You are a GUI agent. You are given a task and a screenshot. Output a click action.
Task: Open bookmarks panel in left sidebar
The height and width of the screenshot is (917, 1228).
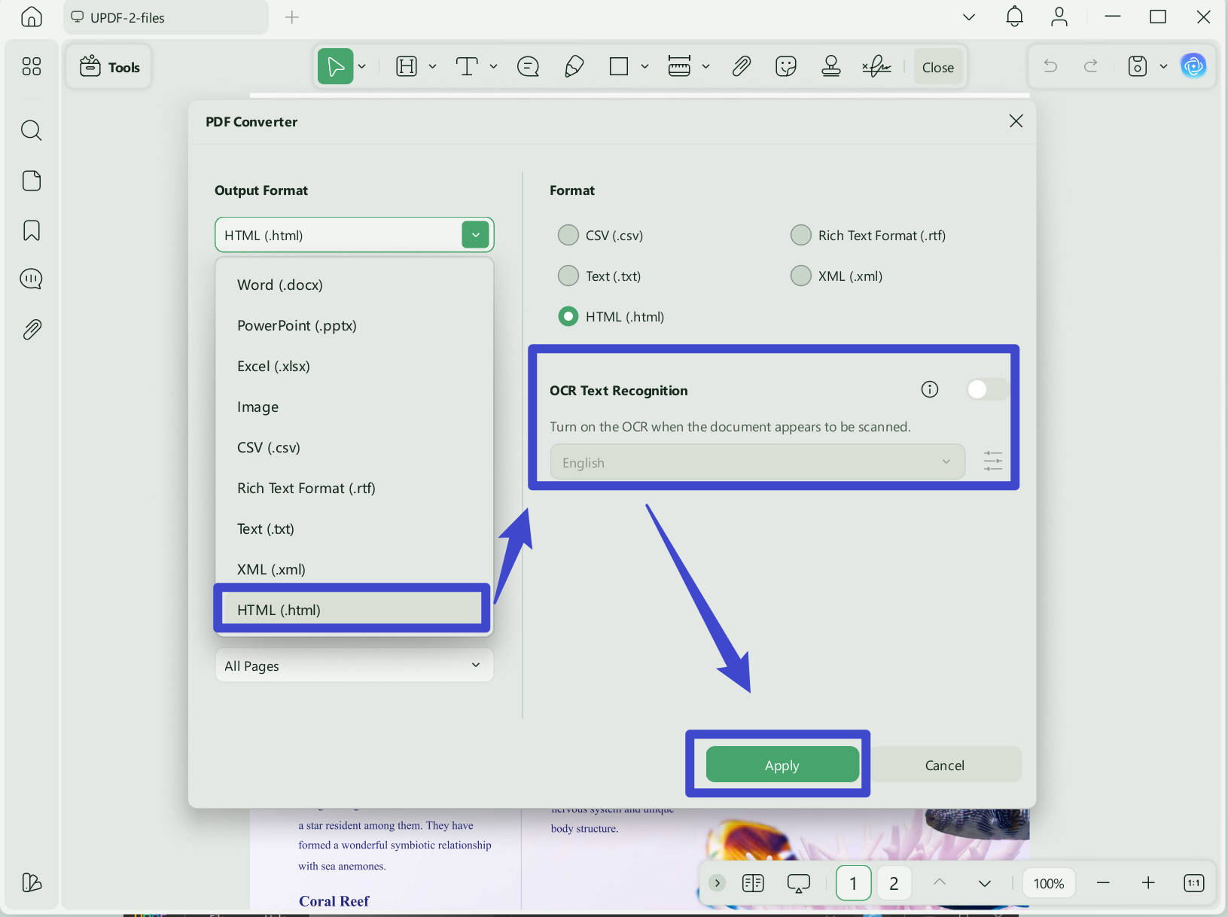(x=32, y=230)
